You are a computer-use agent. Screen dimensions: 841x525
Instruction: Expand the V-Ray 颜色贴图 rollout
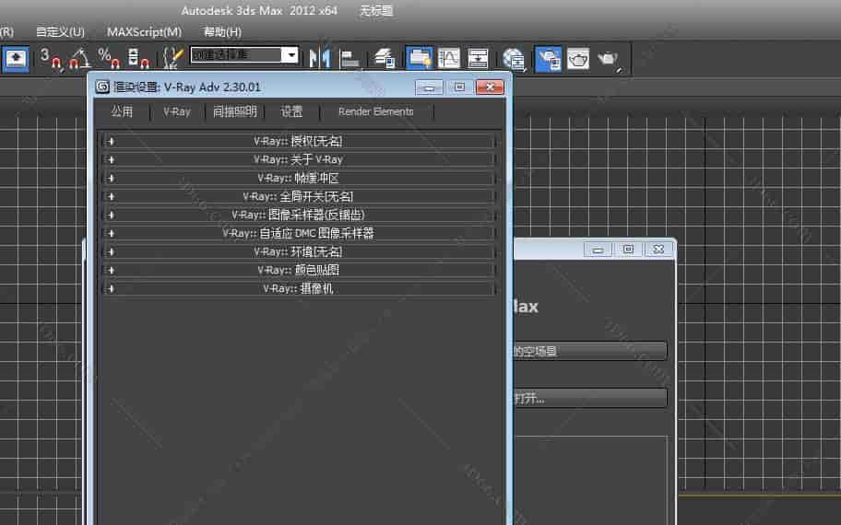tap(299, 270)
